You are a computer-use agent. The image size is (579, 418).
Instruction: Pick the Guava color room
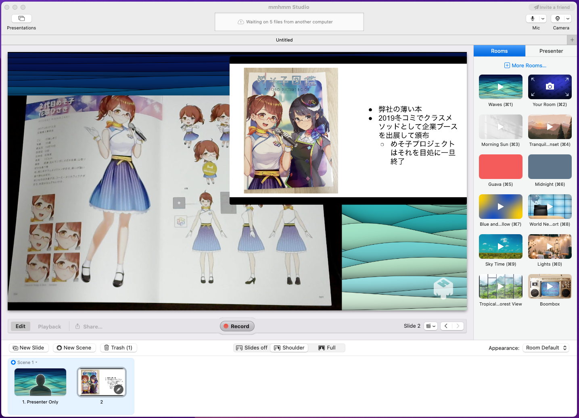point(501,166)
